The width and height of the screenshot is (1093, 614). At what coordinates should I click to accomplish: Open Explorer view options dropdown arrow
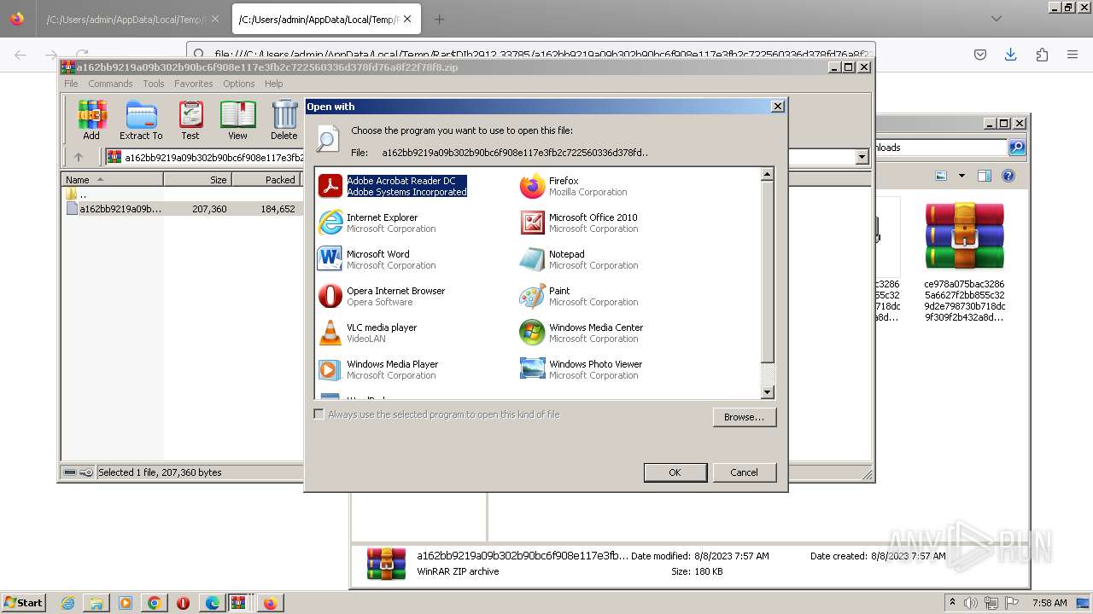[x=961, y=176]
